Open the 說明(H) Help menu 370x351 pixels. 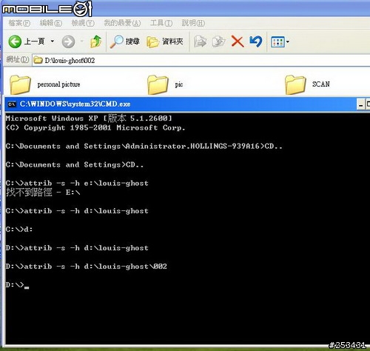point(193,23)
